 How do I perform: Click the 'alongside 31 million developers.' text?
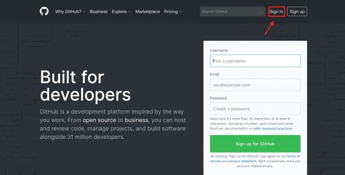(82, 137)
